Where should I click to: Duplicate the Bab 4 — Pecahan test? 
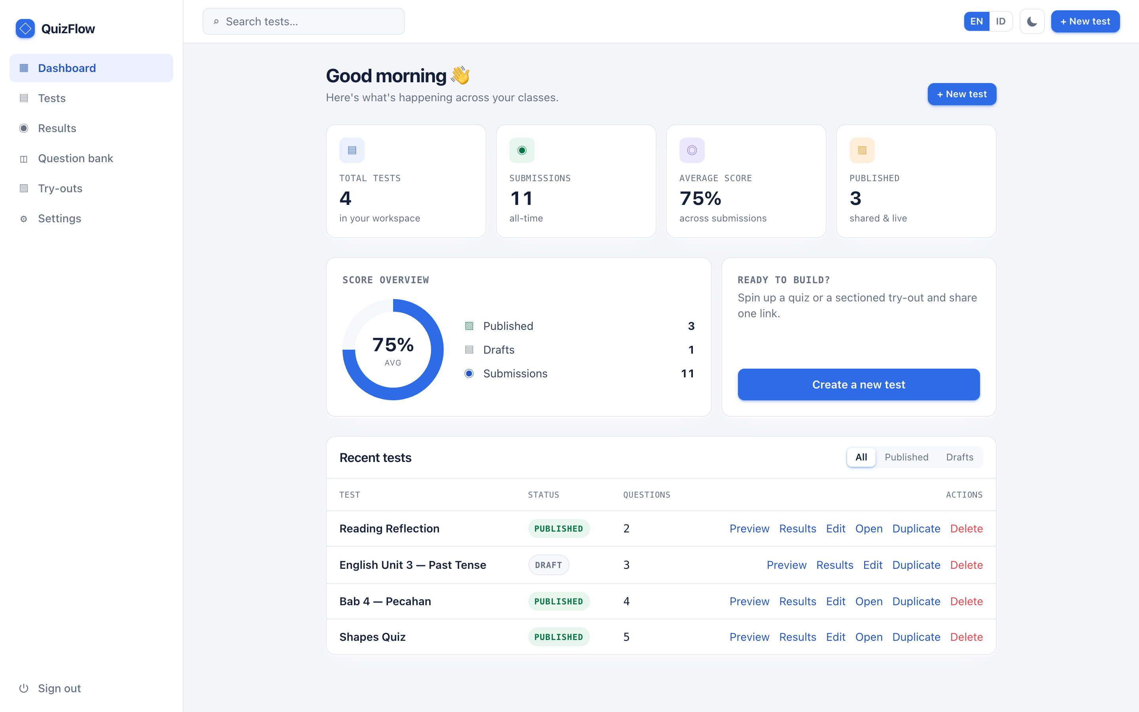(916, 601)
